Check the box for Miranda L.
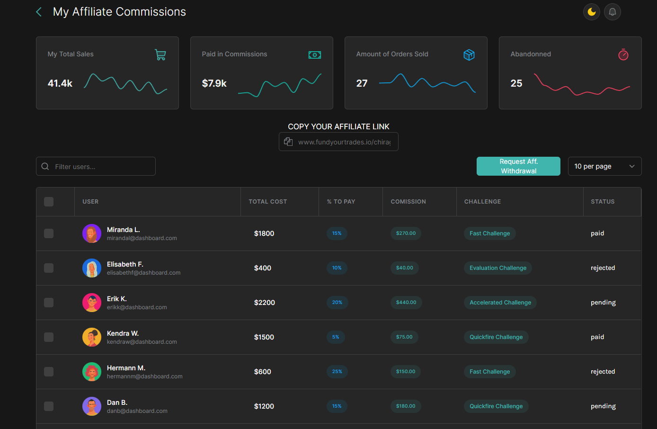Viewport: 657px width, 429px height. pyautogui.click(x=49, y=233)
